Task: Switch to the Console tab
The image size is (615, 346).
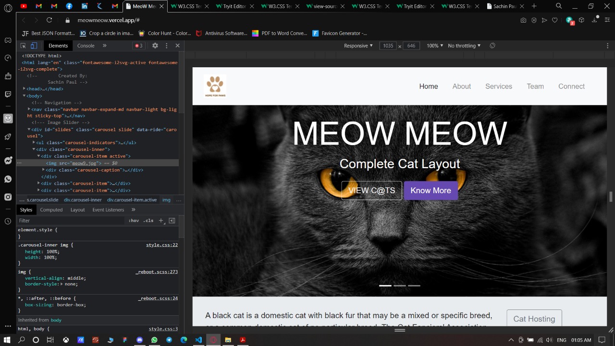Action: 86,46
